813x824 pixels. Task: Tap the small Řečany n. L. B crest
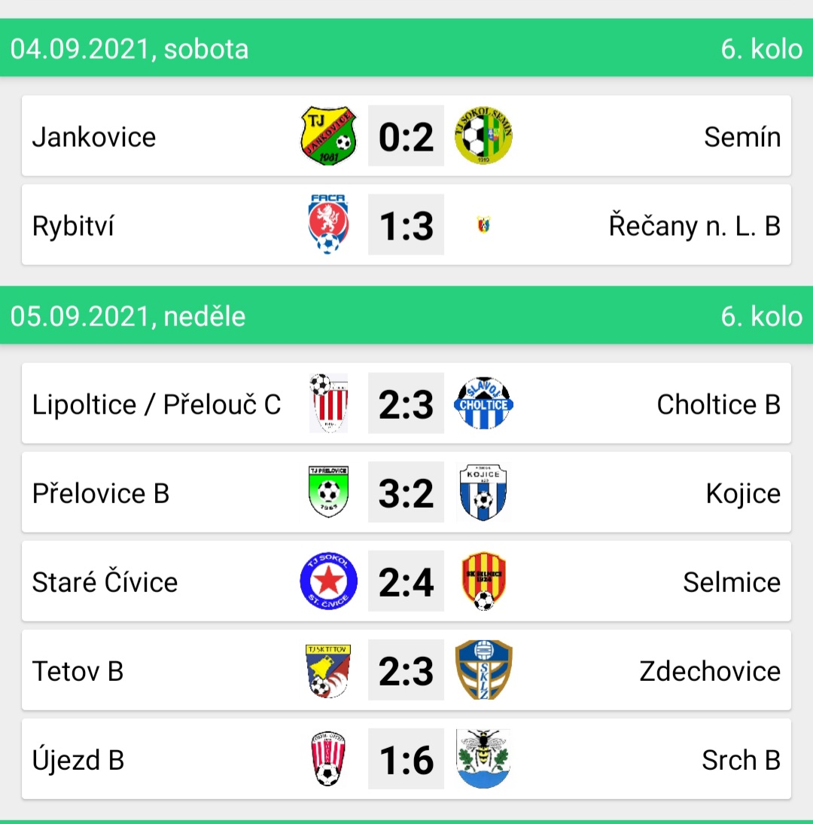[x=483, y=225]
